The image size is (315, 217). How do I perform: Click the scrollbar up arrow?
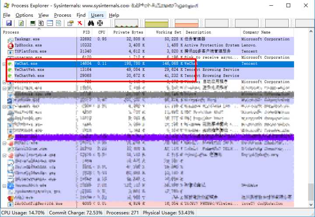tap(311, 31)
